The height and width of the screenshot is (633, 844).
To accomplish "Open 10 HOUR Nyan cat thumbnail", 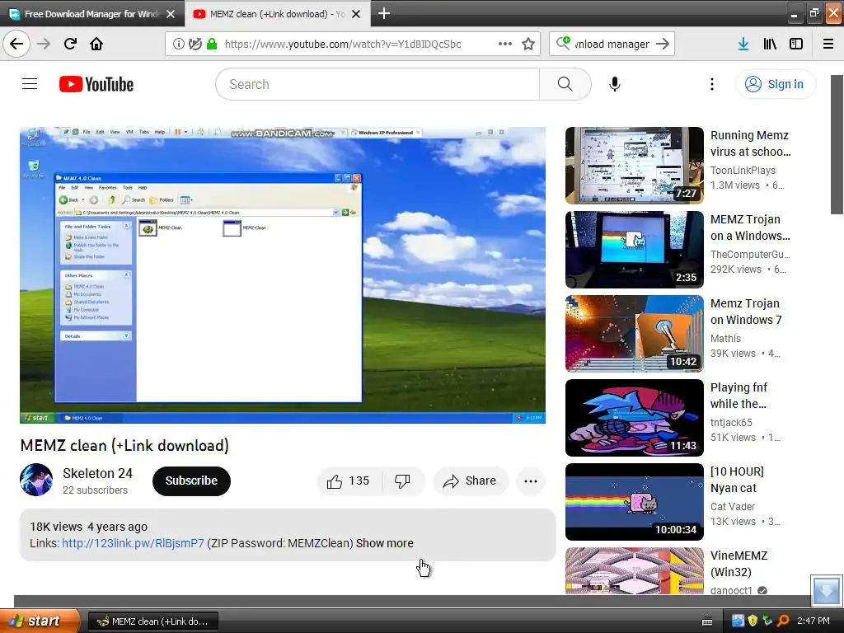I will 634,502.
